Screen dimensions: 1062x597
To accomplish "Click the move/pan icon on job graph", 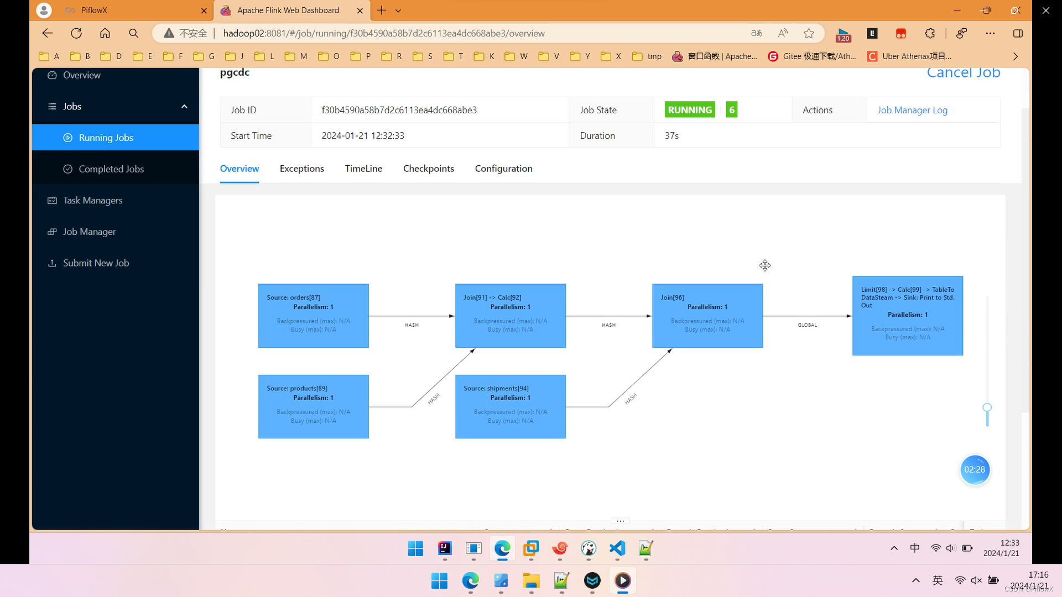I will click(765, 265).
